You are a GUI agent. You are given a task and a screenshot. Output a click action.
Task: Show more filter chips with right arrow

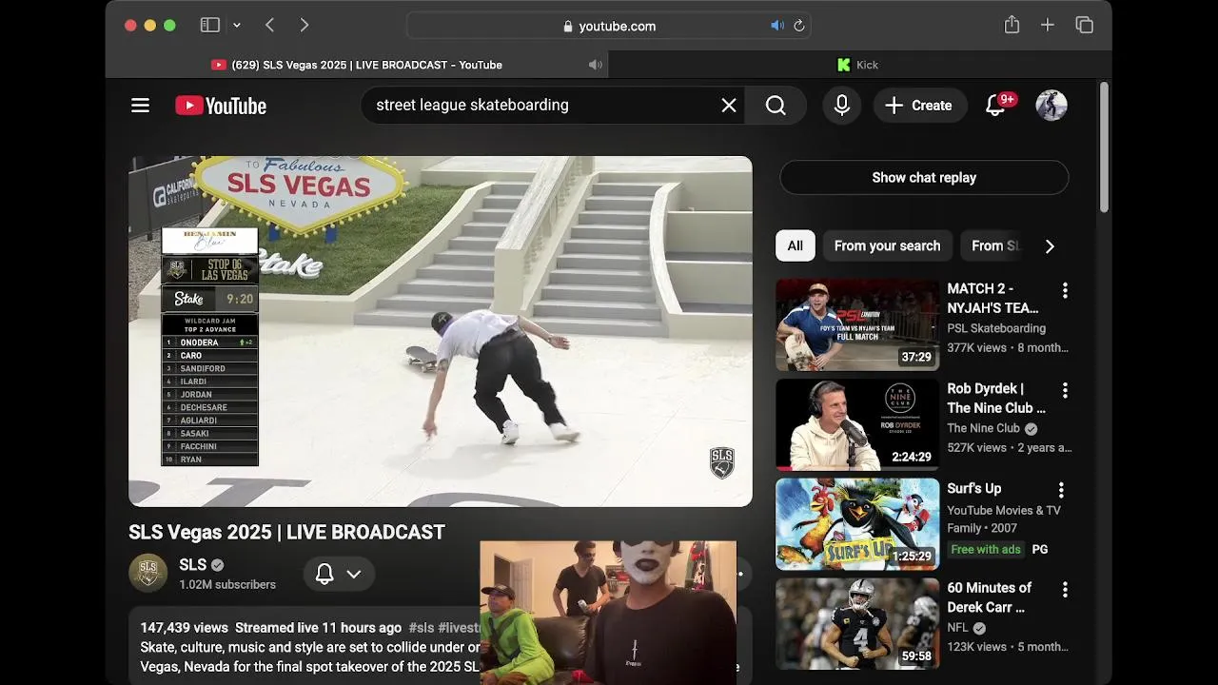pyautogui.click(x=1050, y=246)
